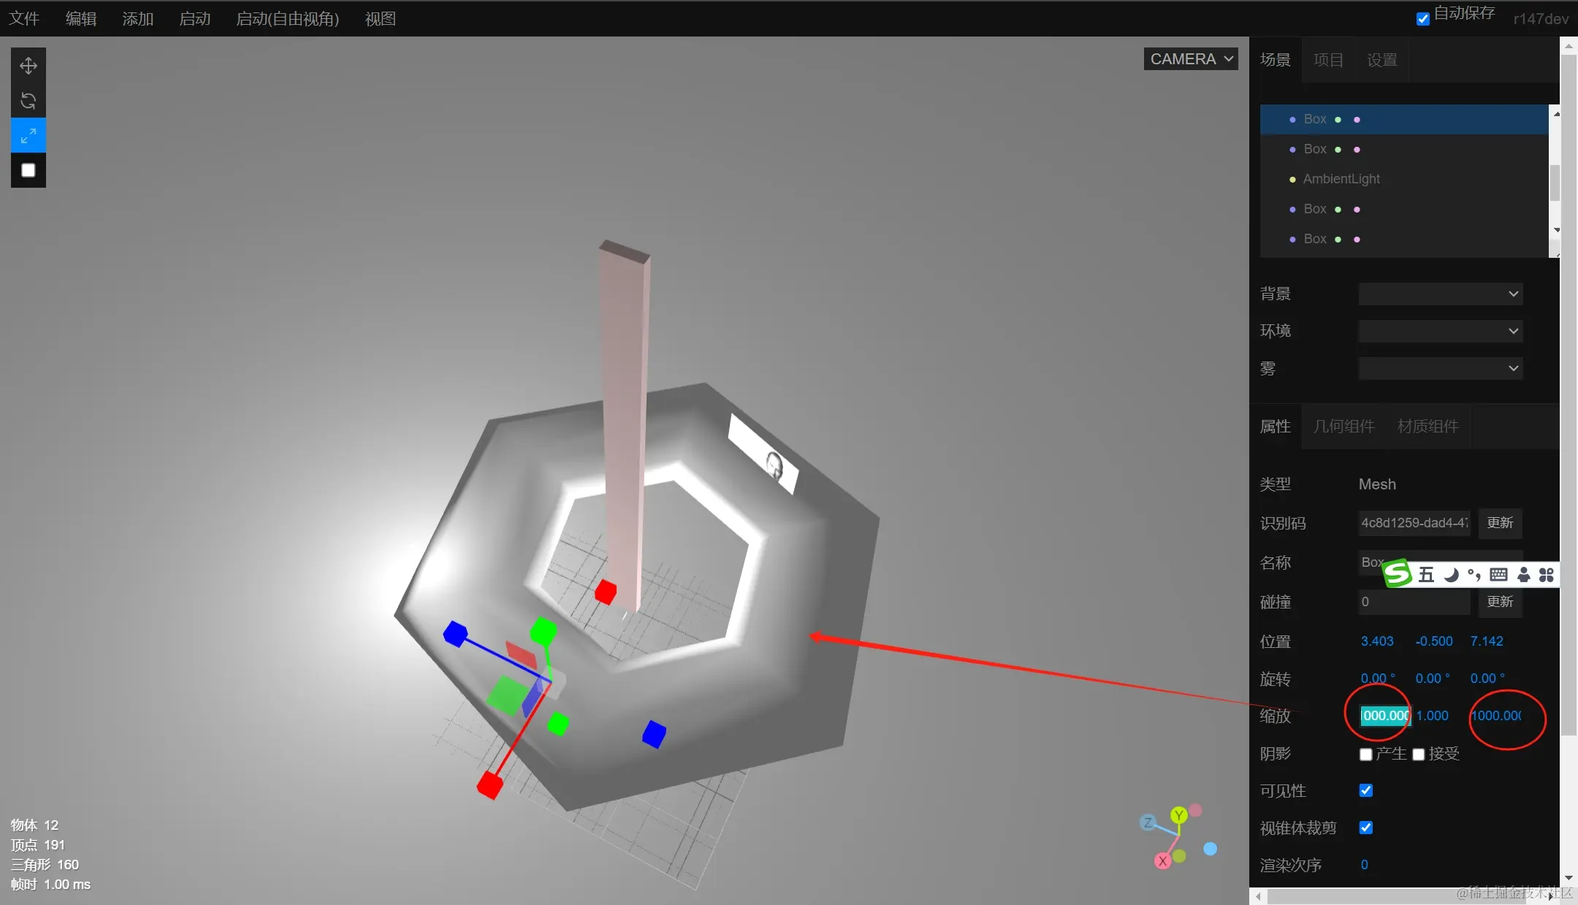Open the 添加 menu
The image size is (1578, 905).
137,19
